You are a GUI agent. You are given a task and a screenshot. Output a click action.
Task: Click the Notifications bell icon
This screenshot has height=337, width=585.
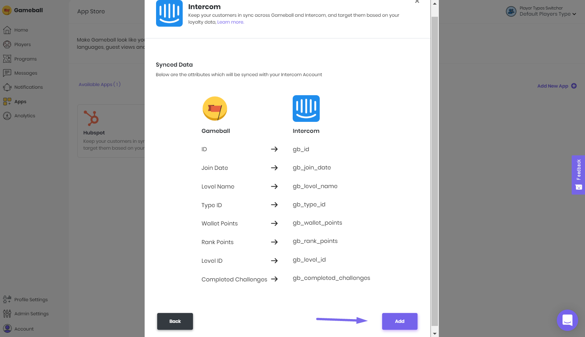(x=7, y=87)
